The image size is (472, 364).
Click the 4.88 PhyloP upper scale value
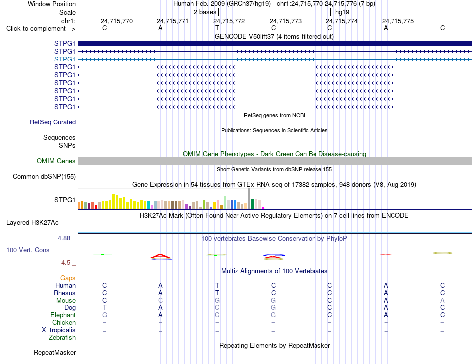coord(64,238)
